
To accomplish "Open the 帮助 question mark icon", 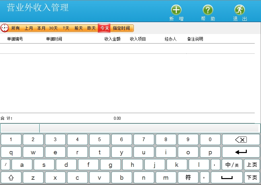I will click(208, 10).
